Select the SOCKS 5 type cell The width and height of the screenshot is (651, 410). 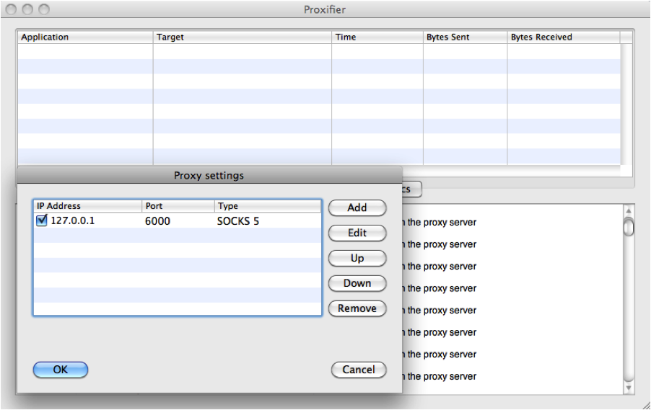point(238,221)
